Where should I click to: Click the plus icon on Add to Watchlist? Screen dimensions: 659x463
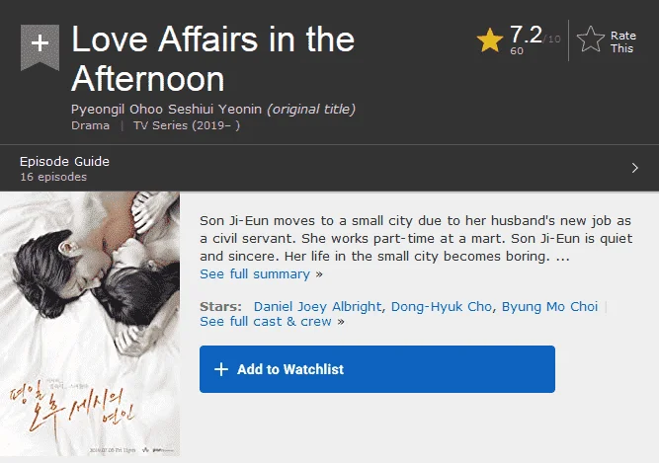[x=221, y=369]
